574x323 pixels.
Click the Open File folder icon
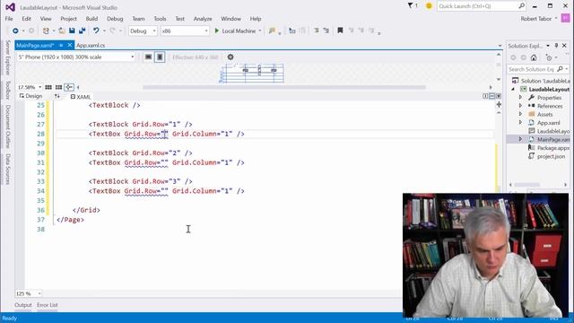pos(62,31)
